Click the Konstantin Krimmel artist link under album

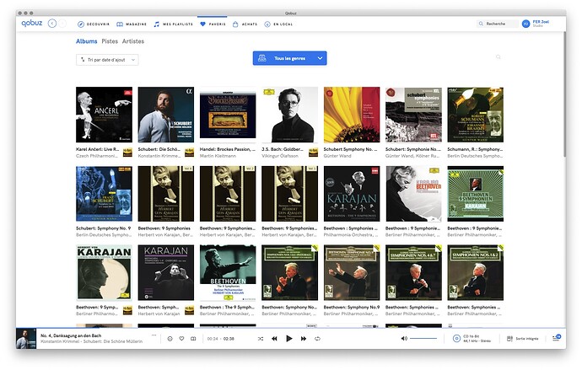160,156
